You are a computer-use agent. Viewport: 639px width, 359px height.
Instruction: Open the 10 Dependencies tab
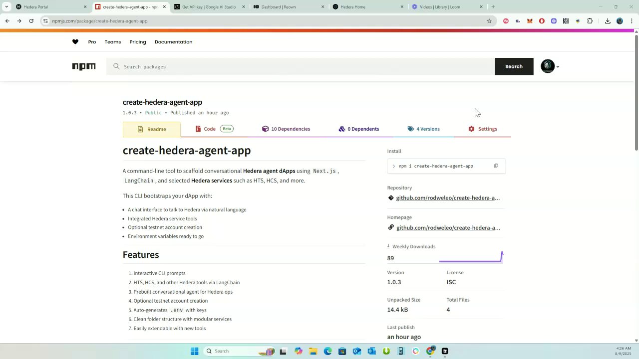click(x=286, y=129)
